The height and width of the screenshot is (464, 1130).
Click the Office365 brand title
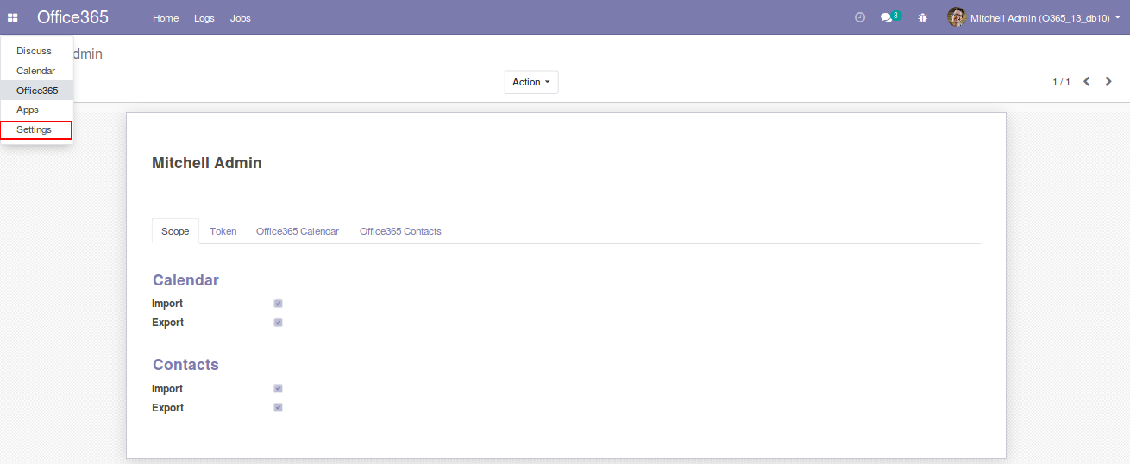coord(72,17)
